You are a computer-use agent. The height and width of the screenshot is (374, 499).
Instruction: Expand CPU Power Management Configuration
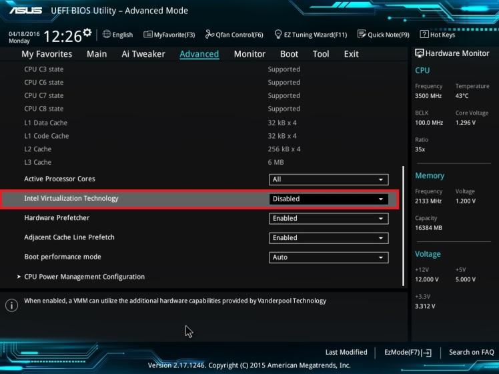point(84,277)
